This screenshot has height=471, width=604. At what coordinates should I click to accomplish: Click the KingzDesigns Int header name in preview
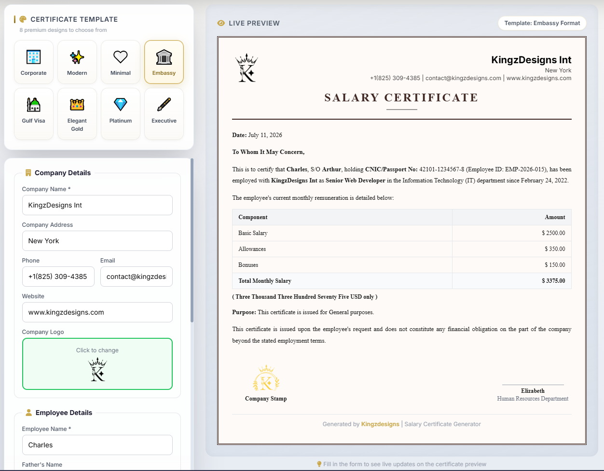tap(531, 60)
